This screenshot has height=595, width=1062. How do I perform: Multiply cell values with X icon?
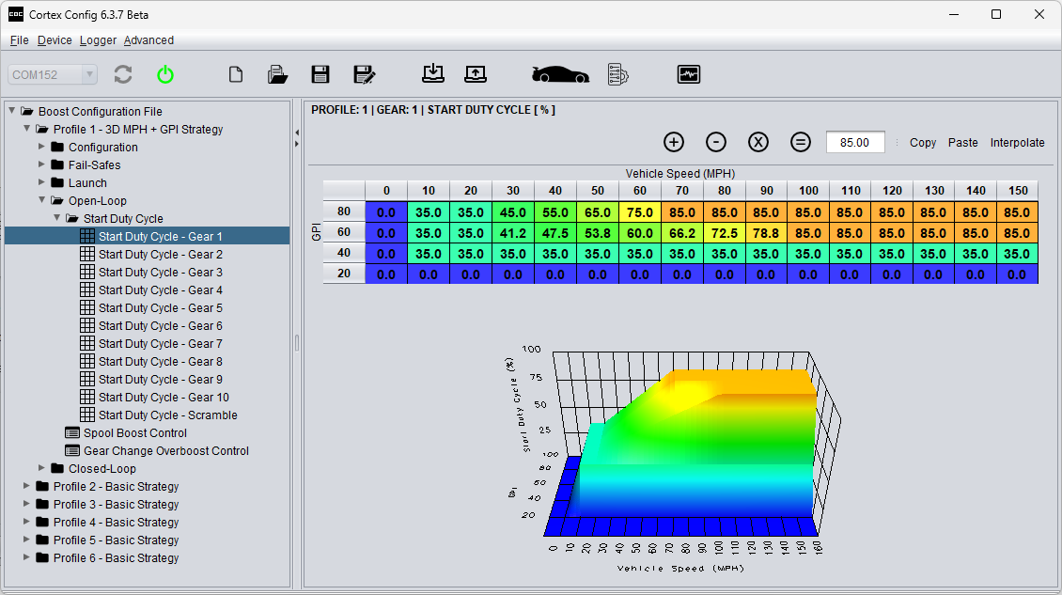coord(758,142)
